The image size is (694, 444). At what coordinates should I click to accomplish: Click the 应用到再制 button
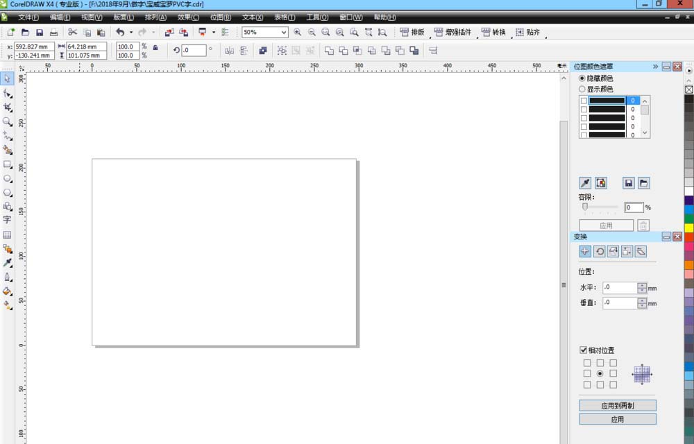coord(618,406)
